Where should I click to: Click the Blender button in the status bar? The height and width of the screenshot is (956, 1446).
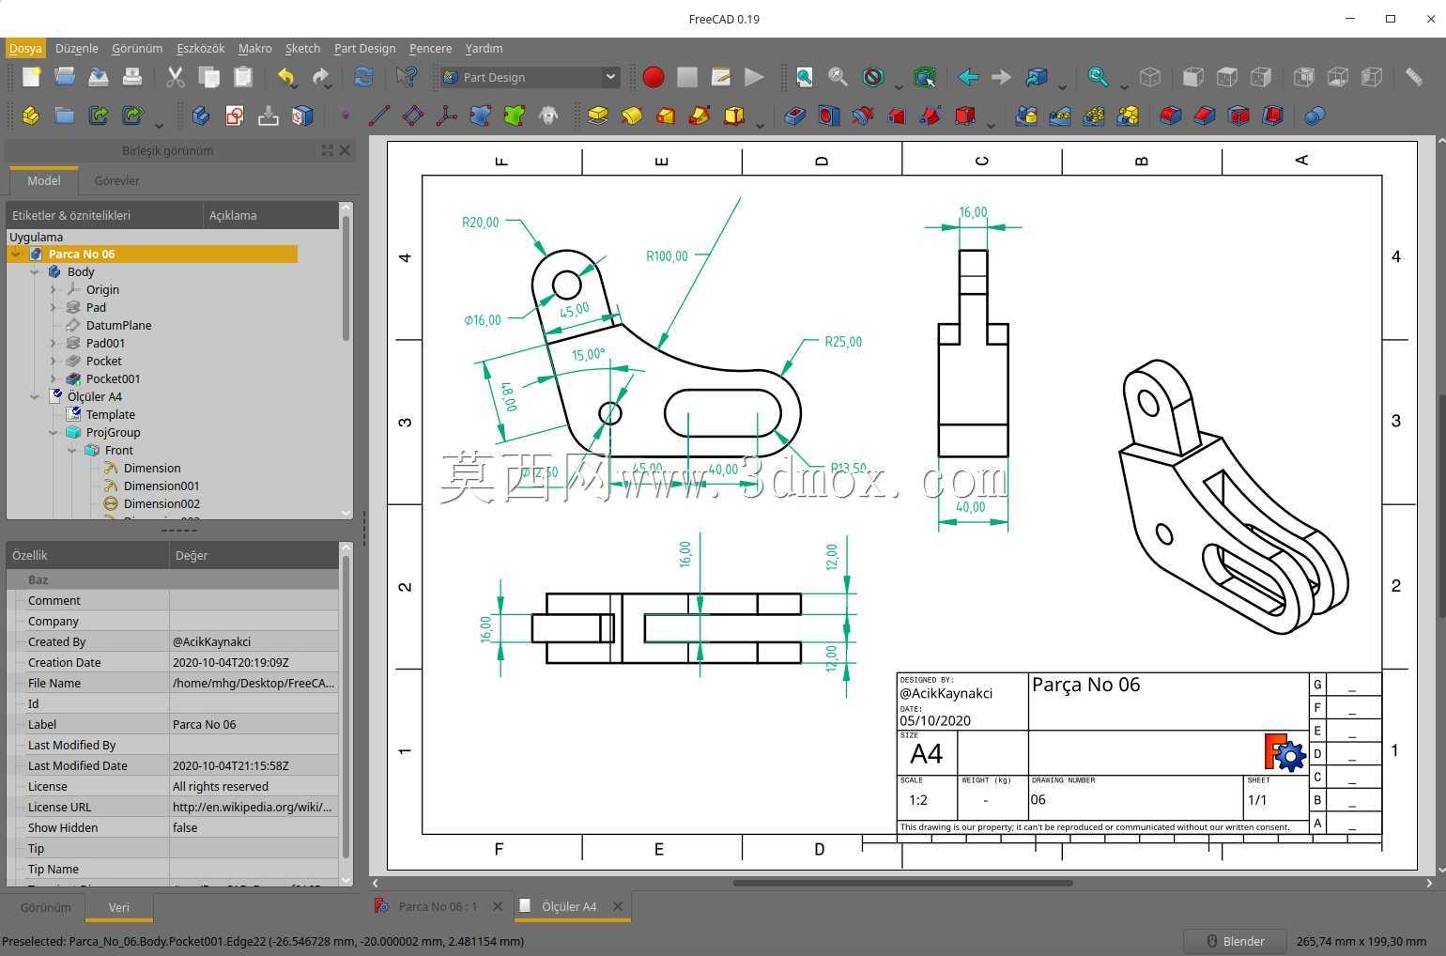(x=1235, y=941)
